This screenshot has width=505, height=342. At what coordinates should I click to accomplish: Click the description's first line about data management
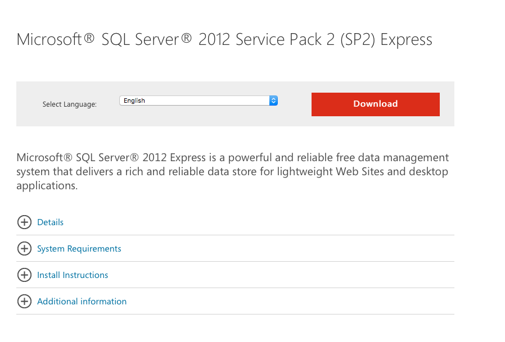click(x=232, y=158)
